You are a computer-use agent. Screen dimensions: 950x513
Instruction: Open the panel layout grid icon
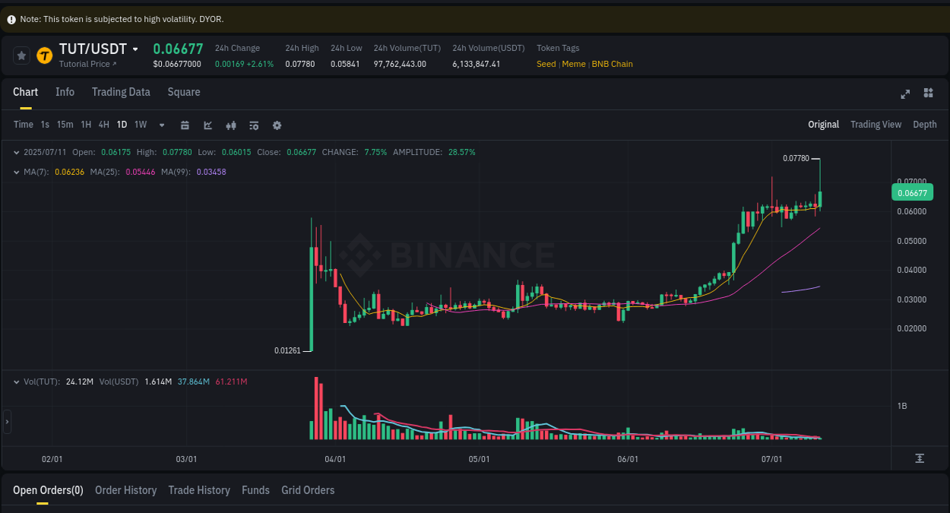tap(928, 93)
